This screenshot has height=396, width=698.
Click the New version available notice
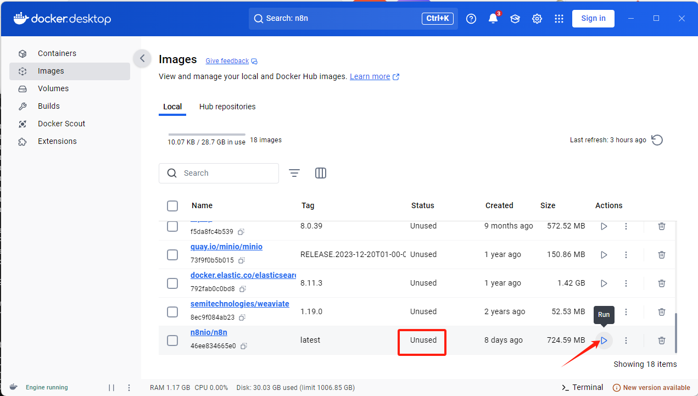click(651, 387)
